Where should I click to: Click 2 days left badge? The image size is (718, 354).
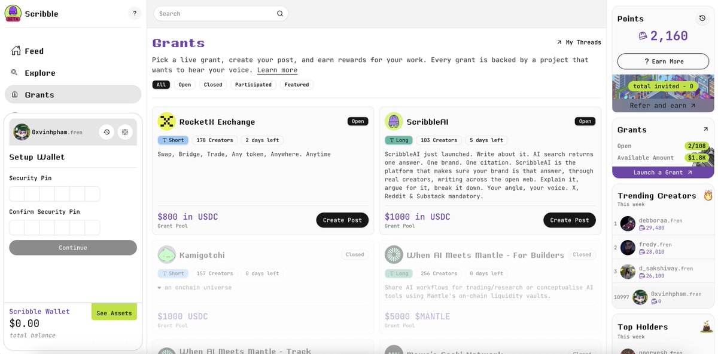coord(262,140)
